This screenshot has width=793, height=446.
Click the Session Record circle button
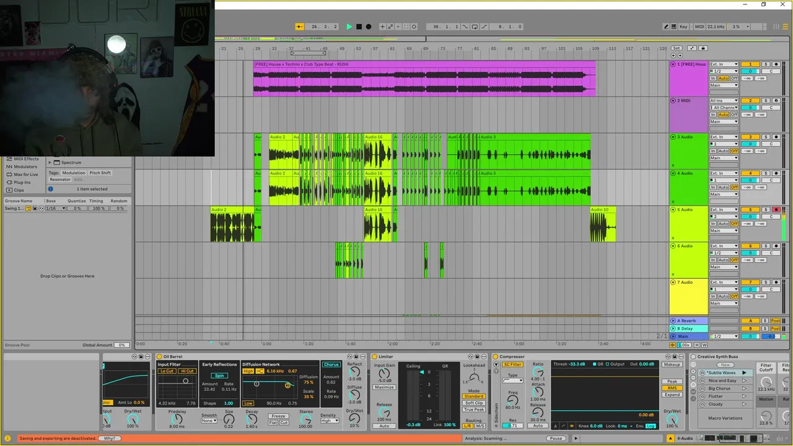(x=414, y=27)
